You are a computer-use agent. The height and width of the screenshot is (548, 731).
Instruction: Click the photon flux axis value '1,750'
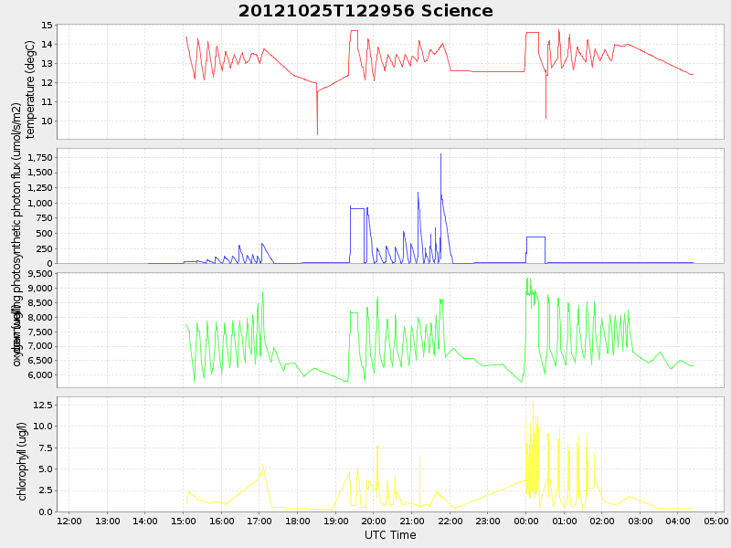[40, 157]
